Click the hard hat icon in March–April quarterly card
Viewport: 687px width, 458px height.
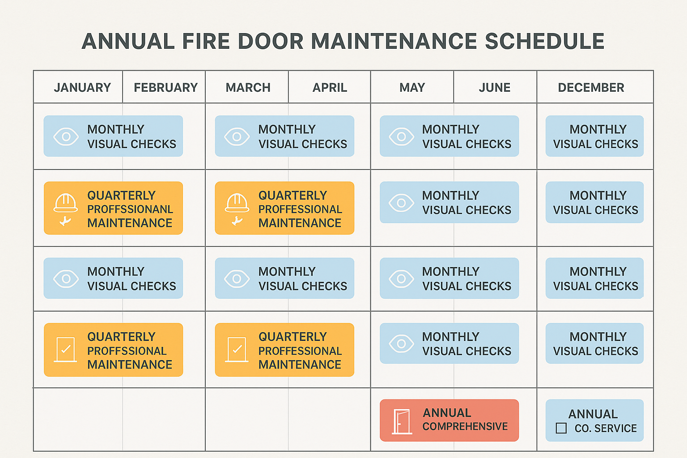click(237, 203)
